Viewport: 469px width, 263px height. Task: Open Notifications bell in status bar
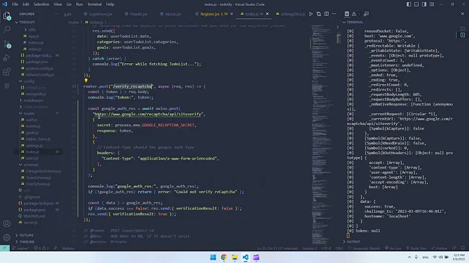tap(462, 248)
